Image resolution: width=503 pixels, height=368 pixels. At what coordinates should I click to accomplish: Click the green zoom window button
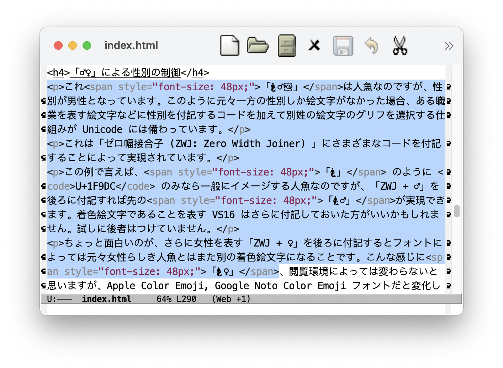coord(87,45)
